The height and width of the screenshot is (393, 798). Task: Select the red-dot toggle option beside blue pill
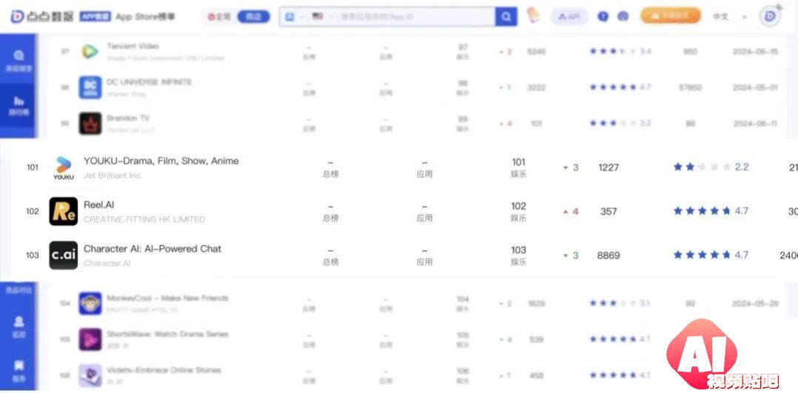click(219, 16)
